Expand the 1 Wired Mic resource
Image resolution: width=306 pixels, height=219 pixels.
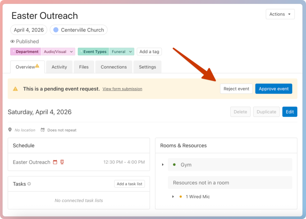[x=174, y=197]
